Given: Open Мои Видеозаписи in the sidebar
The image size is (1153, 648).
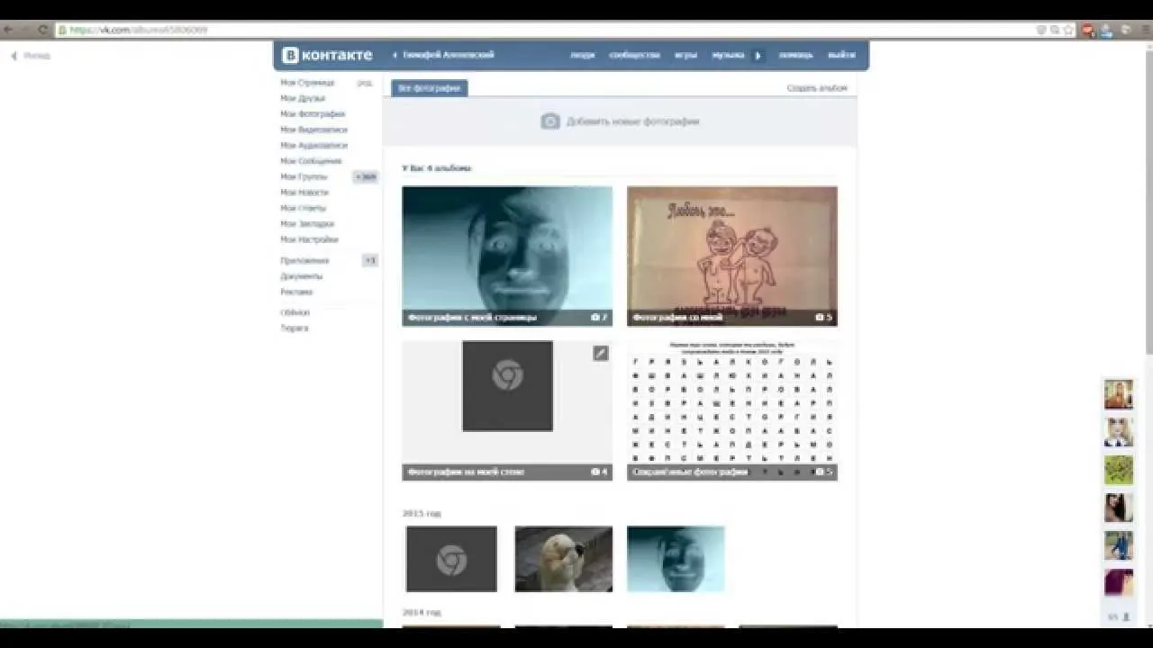Looking at the screenshot, I should tap(313, 130).
